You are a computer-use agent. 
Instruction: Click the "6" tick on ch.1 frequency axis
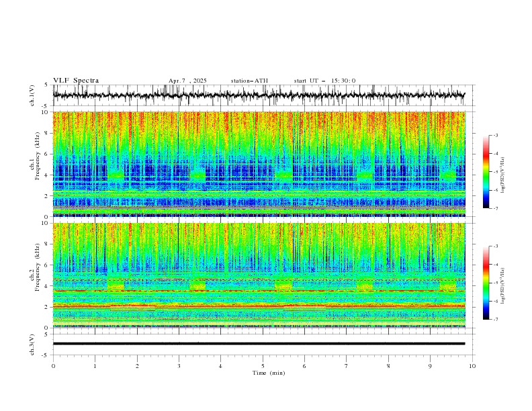pyautogui.click(x=46, y=154)
